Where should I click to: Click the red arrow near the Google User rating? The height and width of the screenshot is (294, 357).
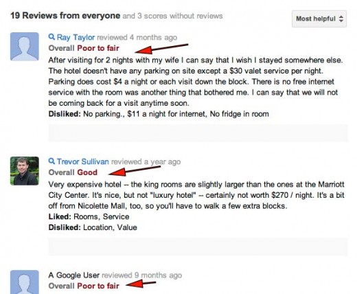coord(141,284)
